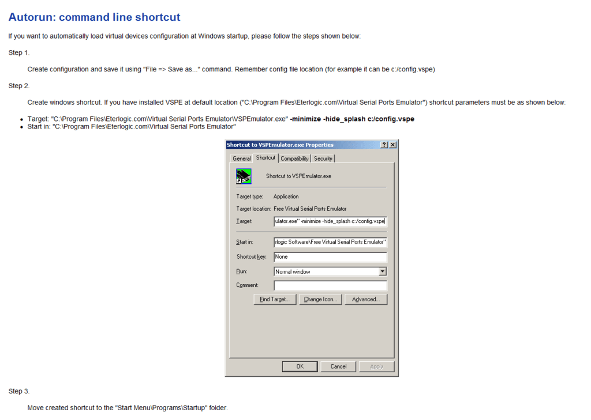The width and height of the screenshot is (591, 420).
Task: Click the Advanced... button
Action: (366, 299)
